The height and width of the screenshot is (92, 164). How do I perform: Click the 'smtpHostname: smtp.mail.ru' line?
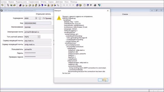coord(78,63)
